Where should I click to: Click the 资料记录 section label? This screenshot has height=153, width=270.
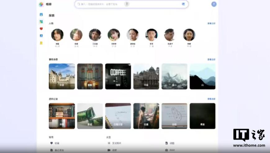pos(53,99)
